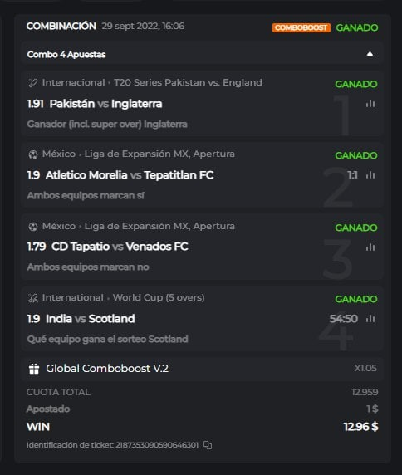Click T20 Series Pakistan vs. England league
The width and height of the screenshot is (402, 475).
coord(188,82)
